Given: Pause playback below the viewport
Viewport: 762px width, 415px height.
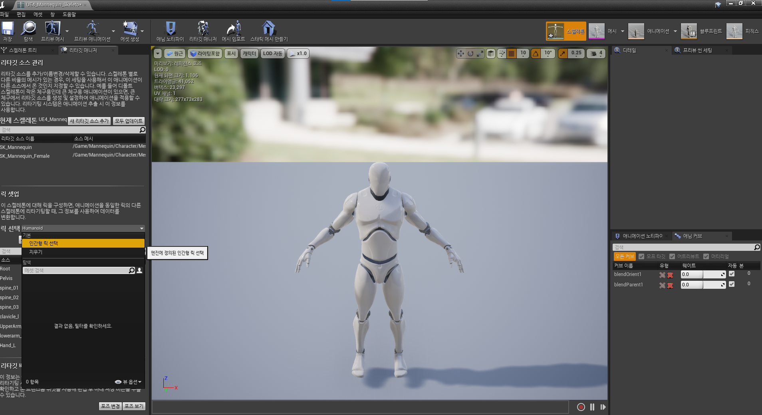Looking at the screenshot, I should pyautogui.click(x=592, y=407).
